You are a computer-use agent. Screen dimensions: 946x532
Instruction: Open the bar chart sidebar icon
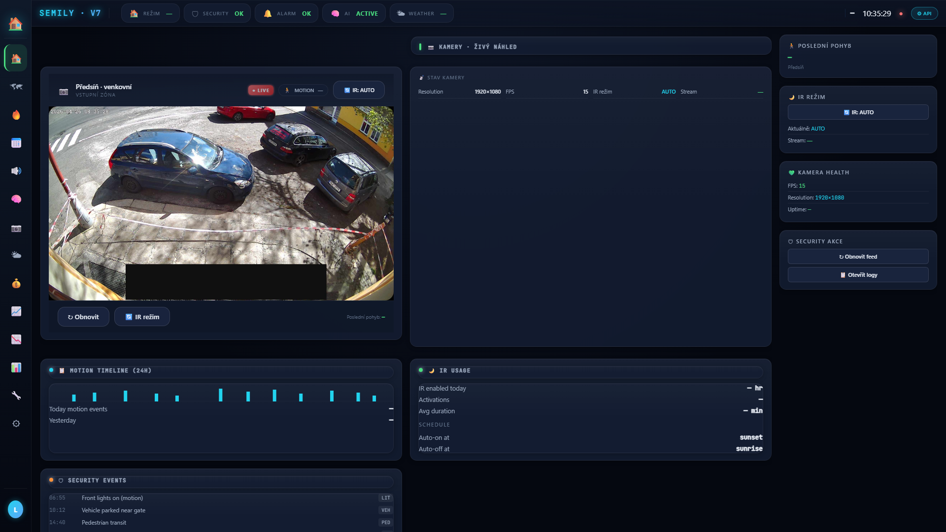(16, 367)
